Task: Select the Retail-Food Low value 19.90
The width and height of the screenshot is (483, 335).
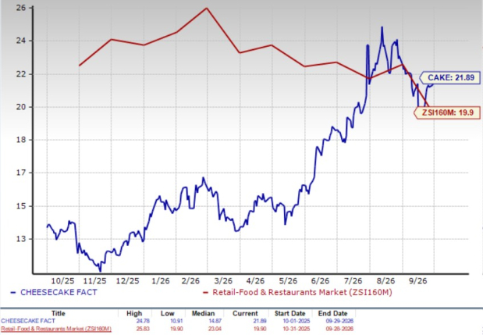Action: [x=176, y=329]
